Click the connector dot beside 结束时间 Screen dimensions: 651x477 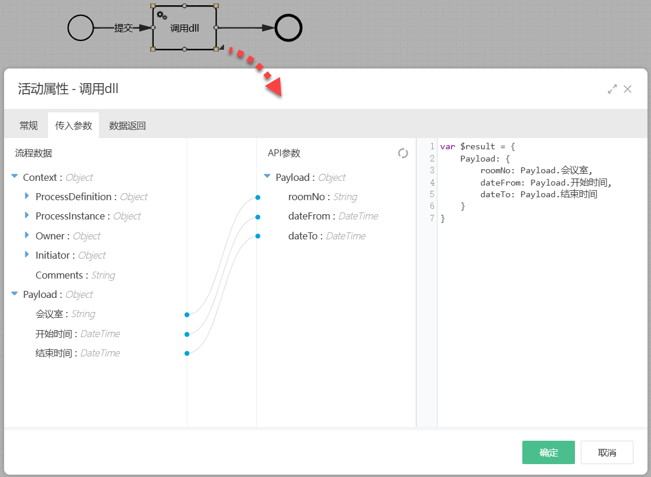[187, 354]
